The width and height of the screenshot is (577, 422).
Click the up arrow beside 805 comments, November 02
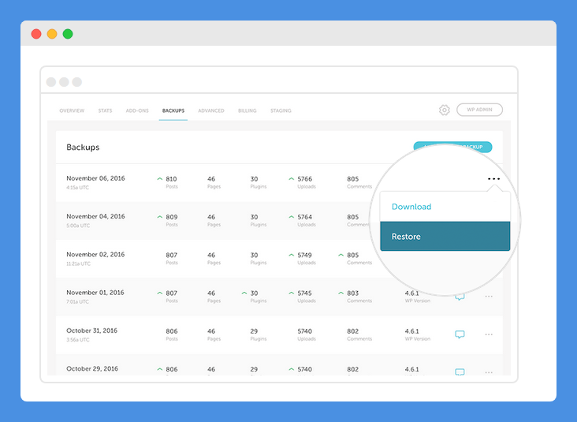(x=341, y=255)
